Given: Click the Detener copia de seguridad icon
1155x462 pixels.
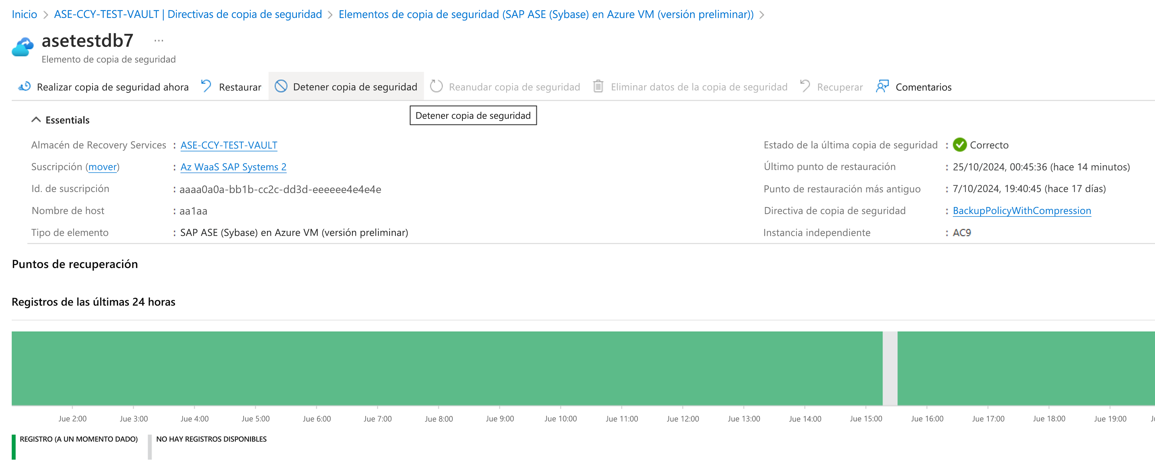Looking at the screenshot, I should pos(281,86).
